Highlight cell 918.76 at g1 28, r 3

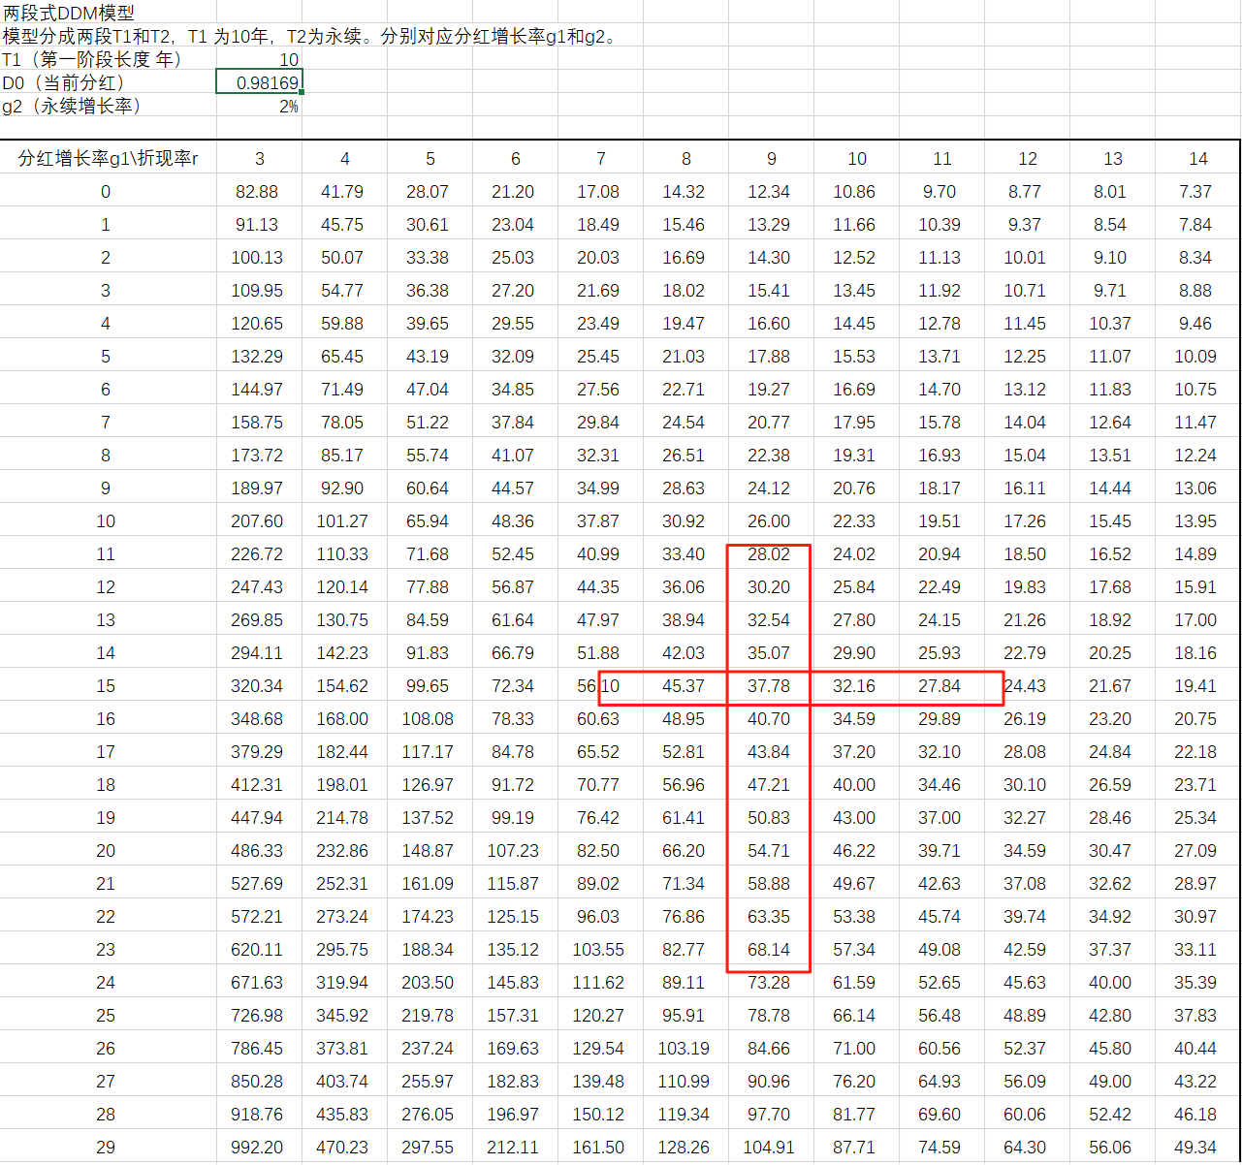pos(260,1114)
